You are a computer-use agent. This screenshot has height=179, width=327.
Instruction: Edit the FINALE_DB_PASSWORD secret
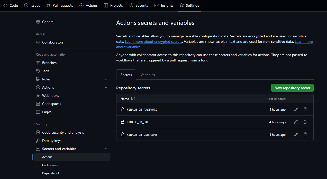pyautogui.click(x=296, y=109)
